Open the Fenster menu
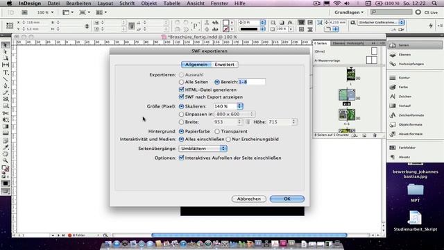 click(219, 3)
